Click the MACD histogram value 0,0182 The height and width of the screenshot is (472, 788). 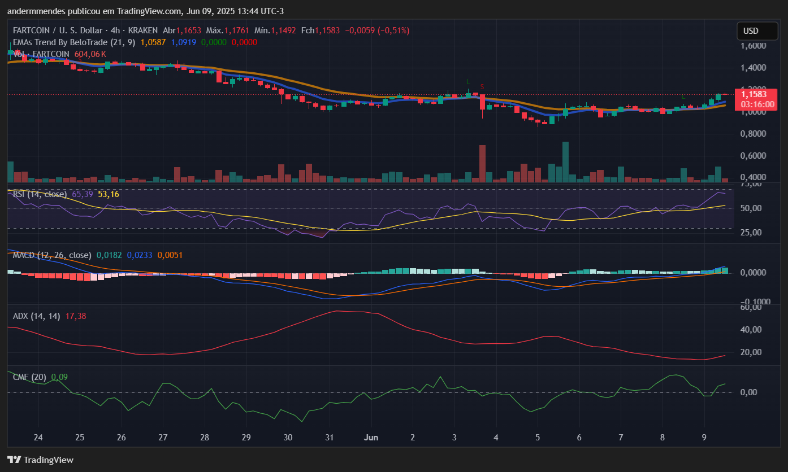110,255
